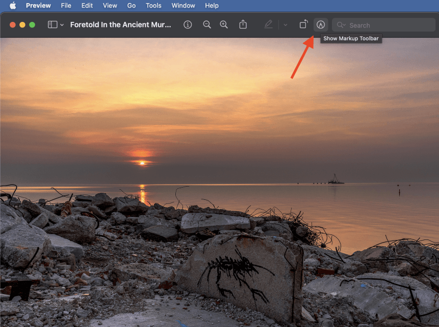Open the View menu
The height and width of the screenshot is (327, 439).
point(110,5)
